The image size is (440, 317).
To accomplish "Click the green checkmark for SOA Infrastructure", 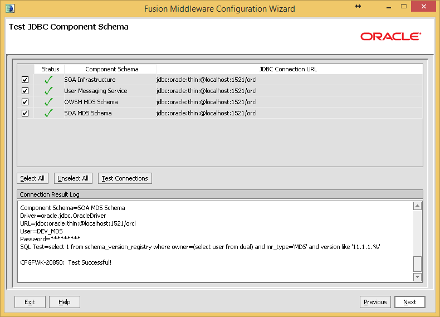I will (x=48, y=80).
